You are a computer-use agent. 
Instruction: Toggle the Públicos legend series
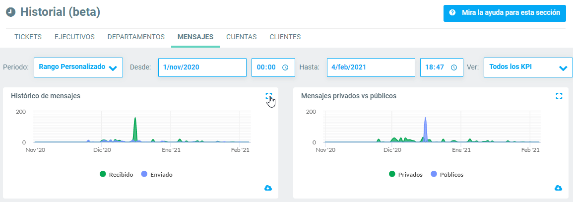click(x=447, y=175)
